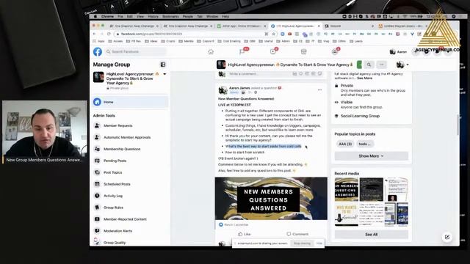Open the group's more options ellipsis button
Viewport: 470px width, 264px height.
pyautogui.click(x=381, y=65)
